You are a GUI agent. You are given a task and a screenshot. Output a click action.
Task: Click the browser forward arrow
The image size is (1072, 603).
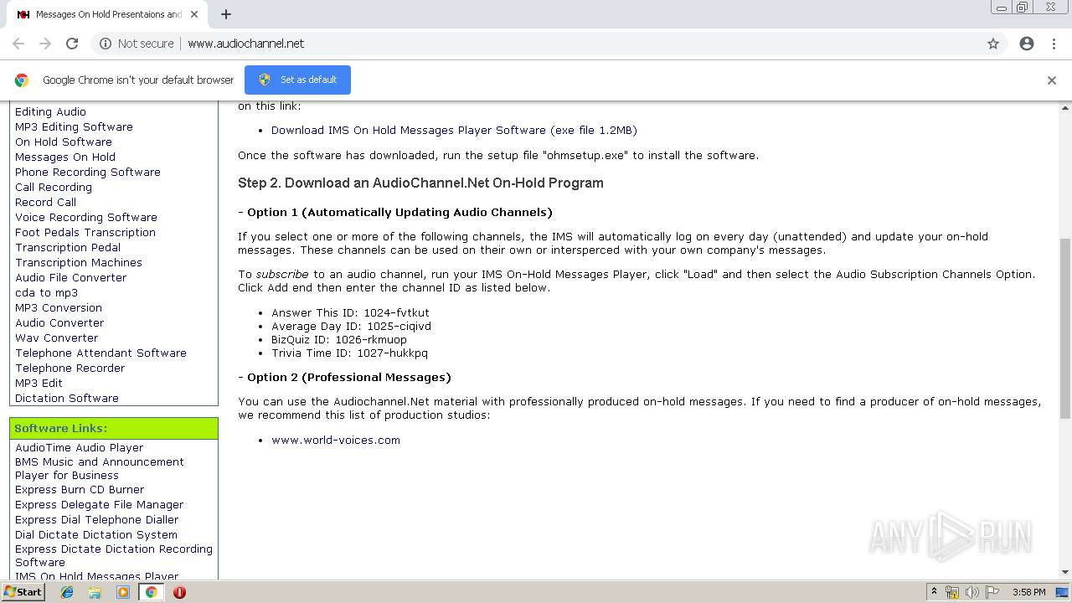click(45, 44)
